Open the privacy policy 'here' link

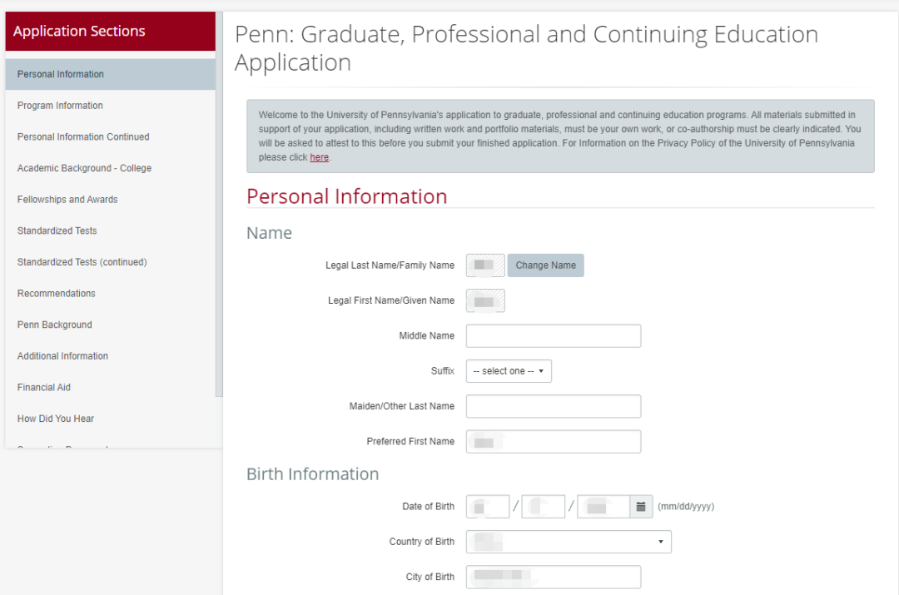click(319, 157)
